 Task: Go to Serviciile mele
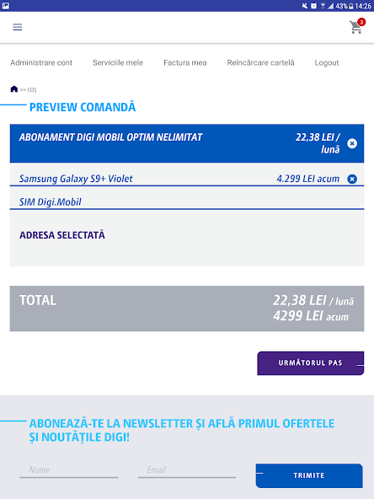[x=118, y=62]
